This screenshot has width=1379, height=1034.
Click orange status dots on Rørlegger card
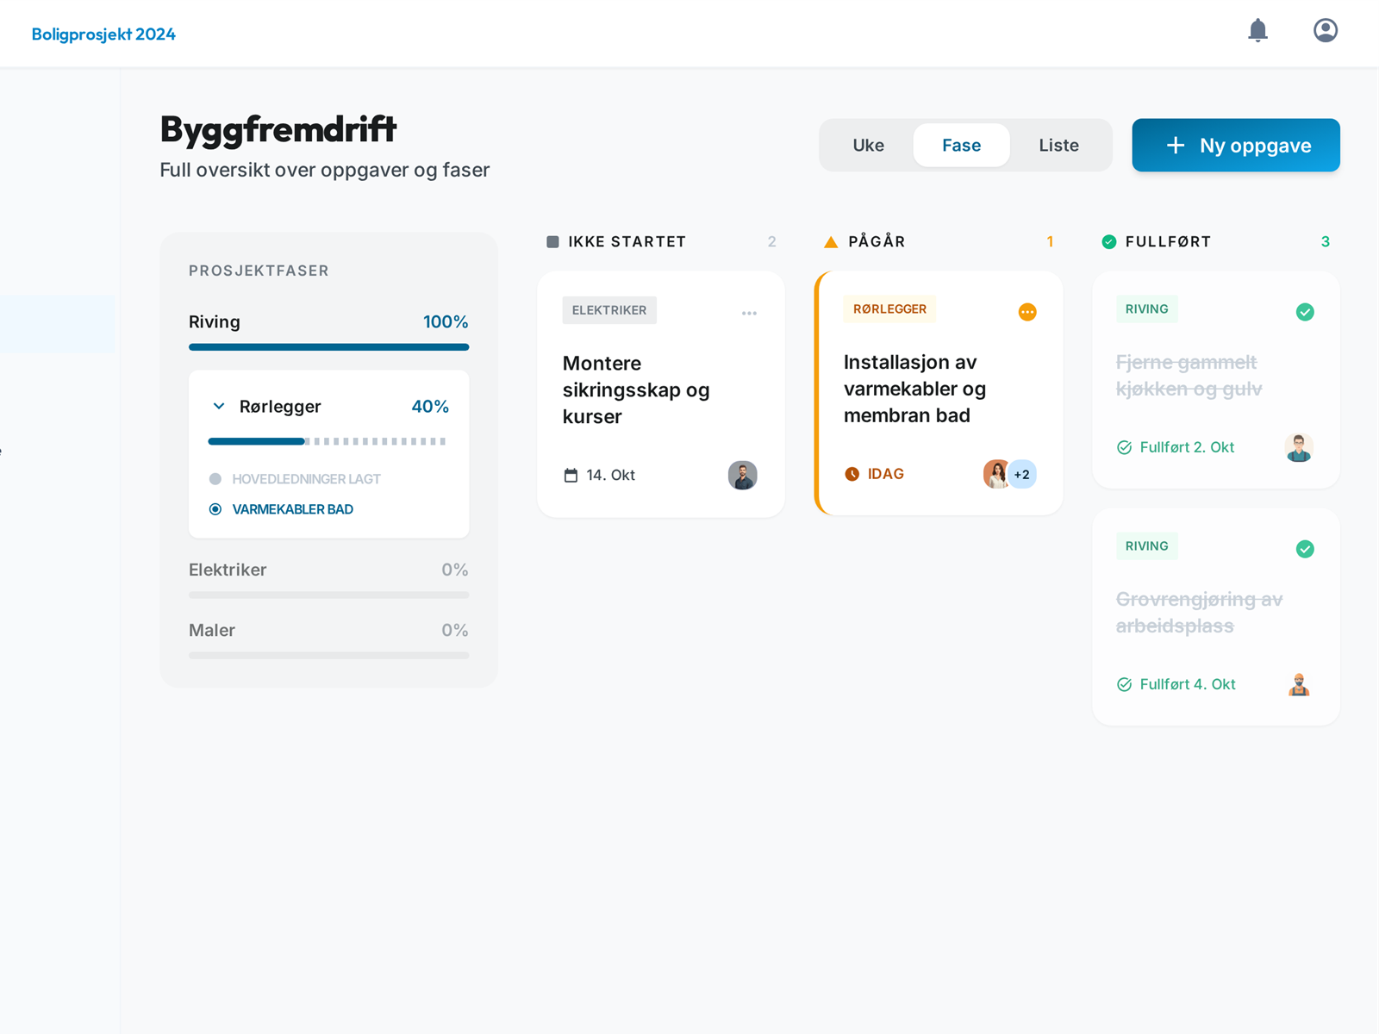tap(1026, 312)
